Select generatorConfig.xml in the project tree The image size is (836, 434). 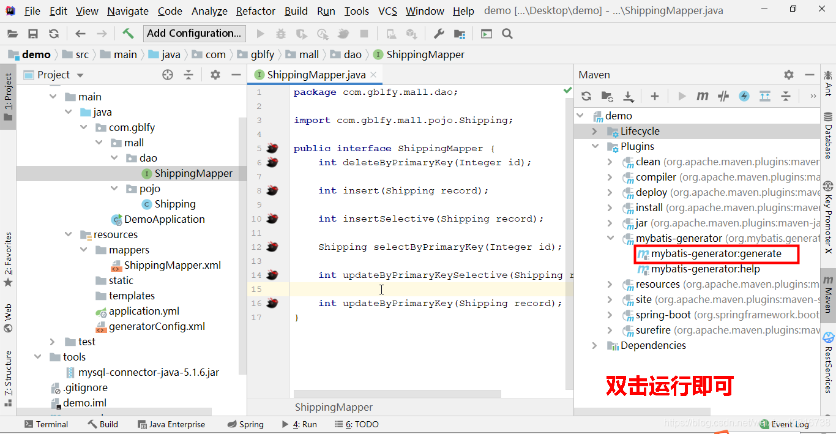pyautogui.click(x=157, y=326)
